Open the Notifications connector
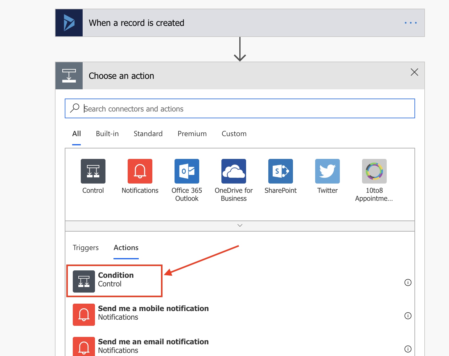Image resolution: width=449 pixels, height=356 pixels. 140,171
